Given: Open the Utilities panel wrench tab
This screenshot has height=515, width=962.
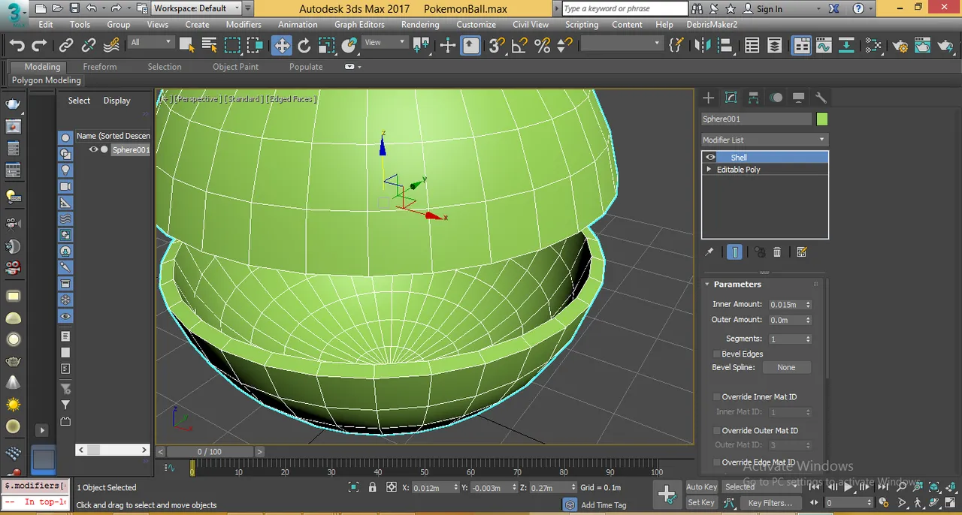Looking at the screenshot, I should 821,98.
